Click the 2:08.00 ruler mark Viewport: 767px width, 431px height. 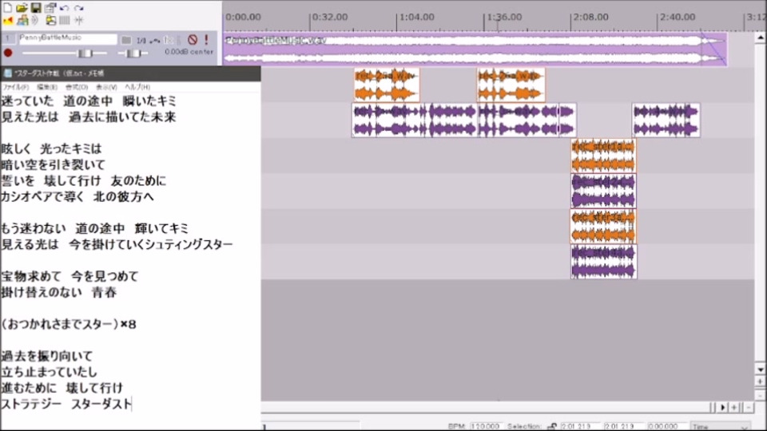click(590, 17)
